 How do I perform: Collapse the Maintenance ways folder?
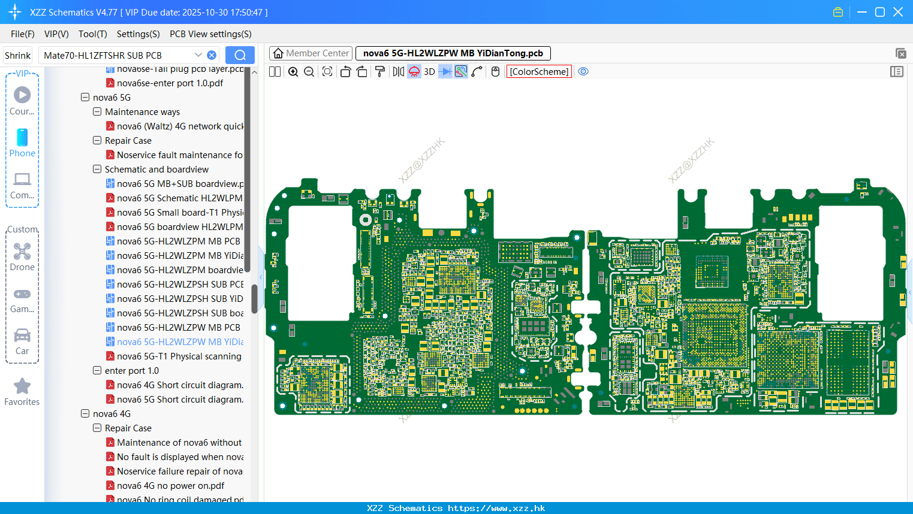[x=97, y=111]
